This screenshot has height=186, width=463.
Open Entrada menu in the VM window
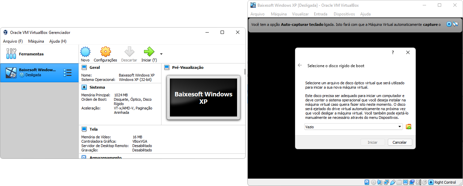[x=321, y=14]
